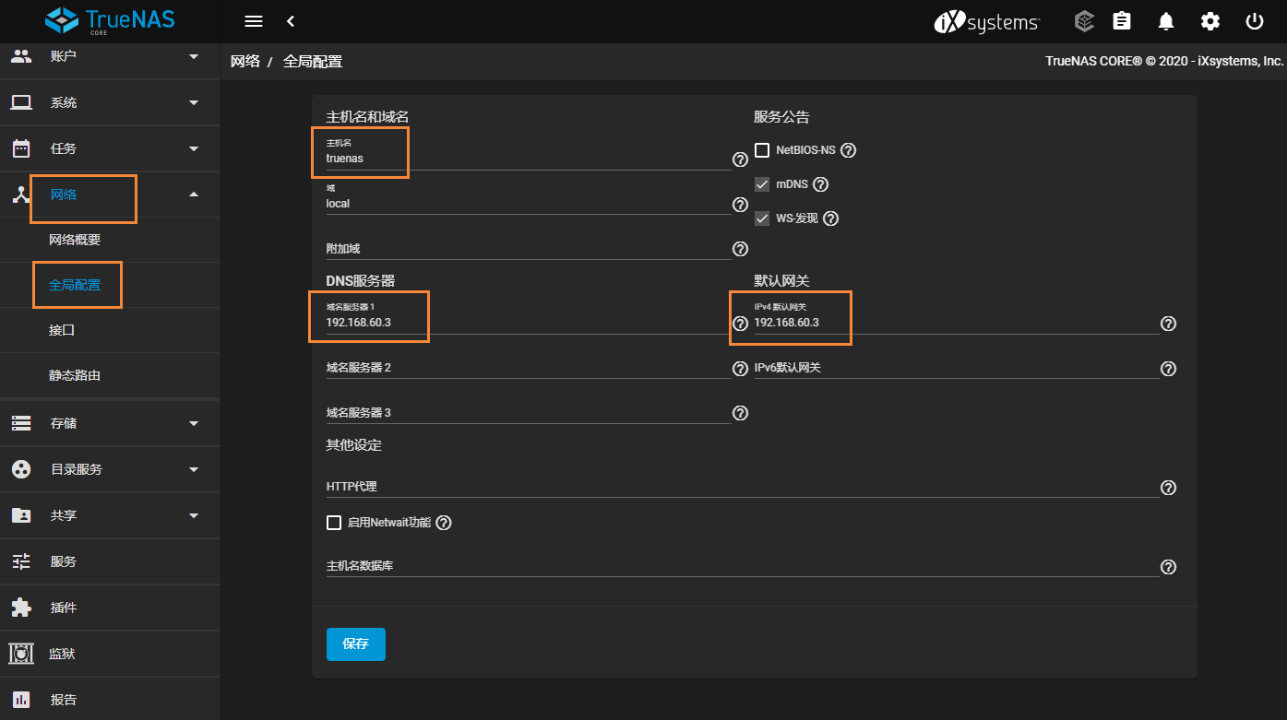Open the settings gear icon

pyautogui.click(x=1210, y=21)
